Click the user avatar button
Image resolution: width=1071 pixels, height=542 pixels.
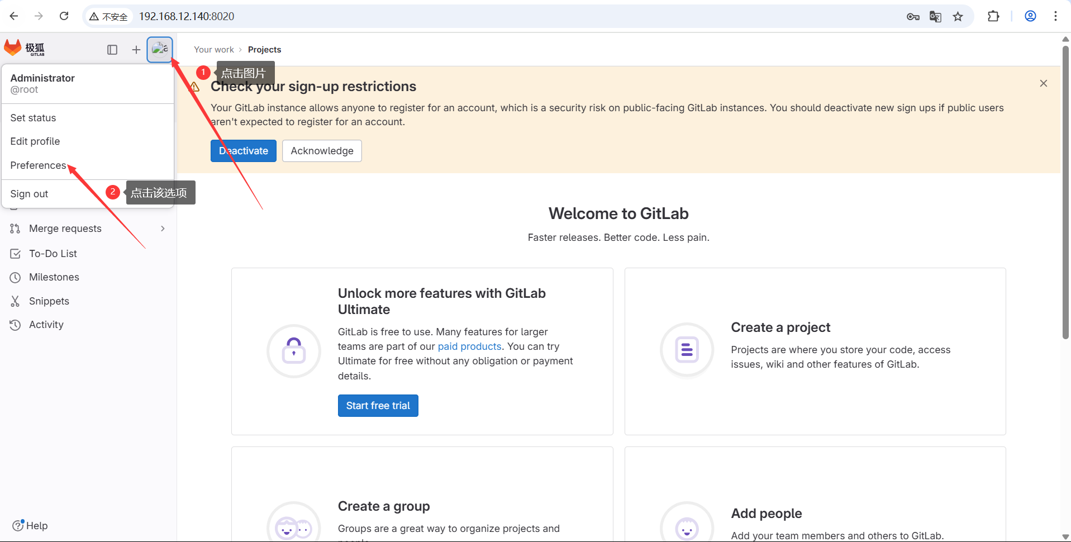coord(160,49)
